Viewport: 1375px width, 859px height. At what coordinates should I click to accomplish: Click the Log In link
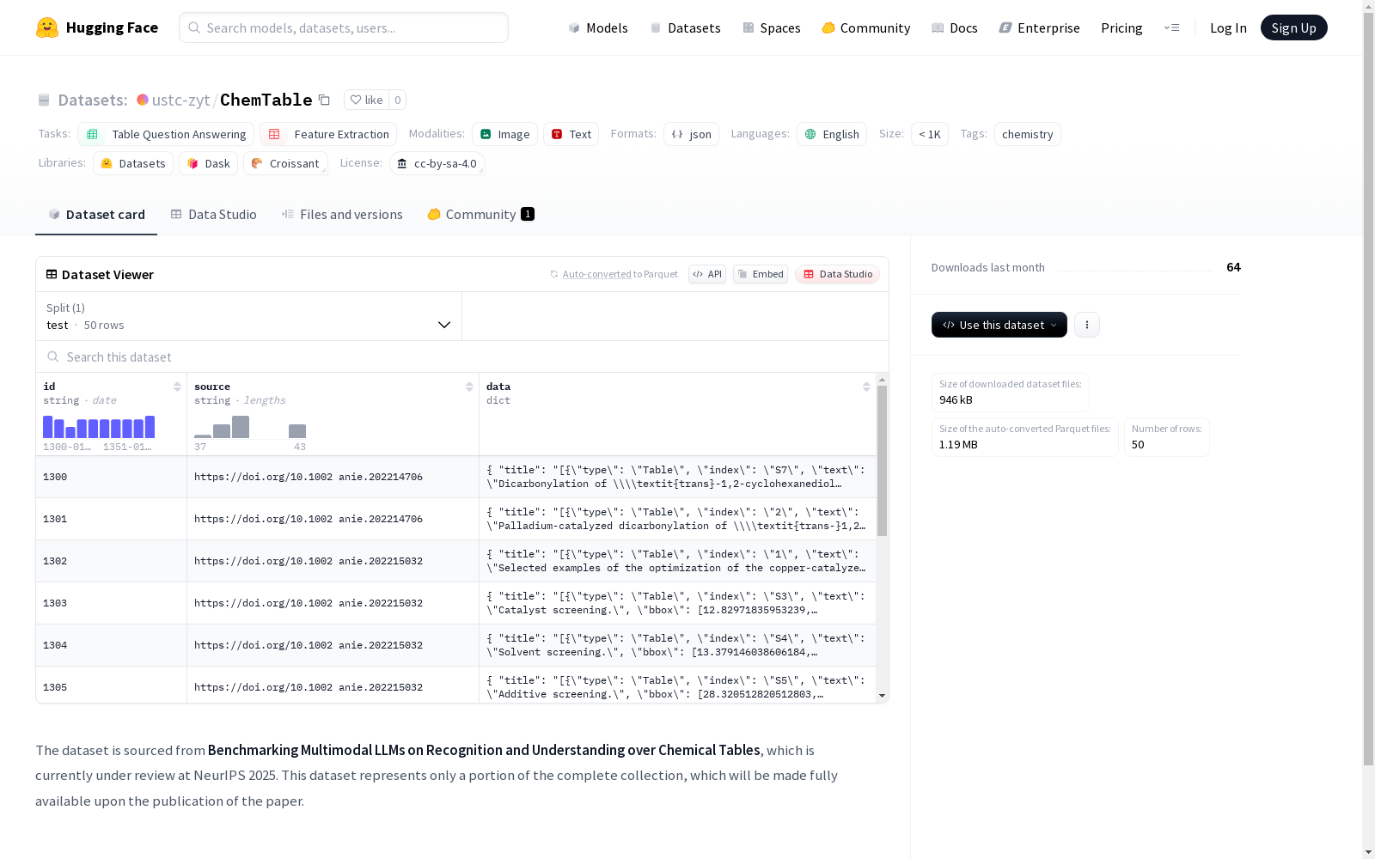pos(1228,27)
